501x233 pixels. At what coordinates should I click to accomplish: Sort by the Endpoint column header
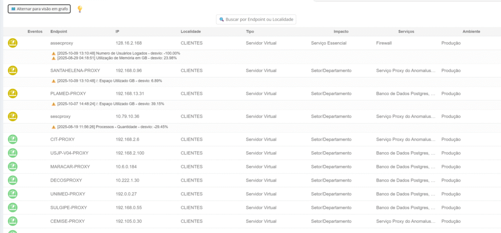59,31
